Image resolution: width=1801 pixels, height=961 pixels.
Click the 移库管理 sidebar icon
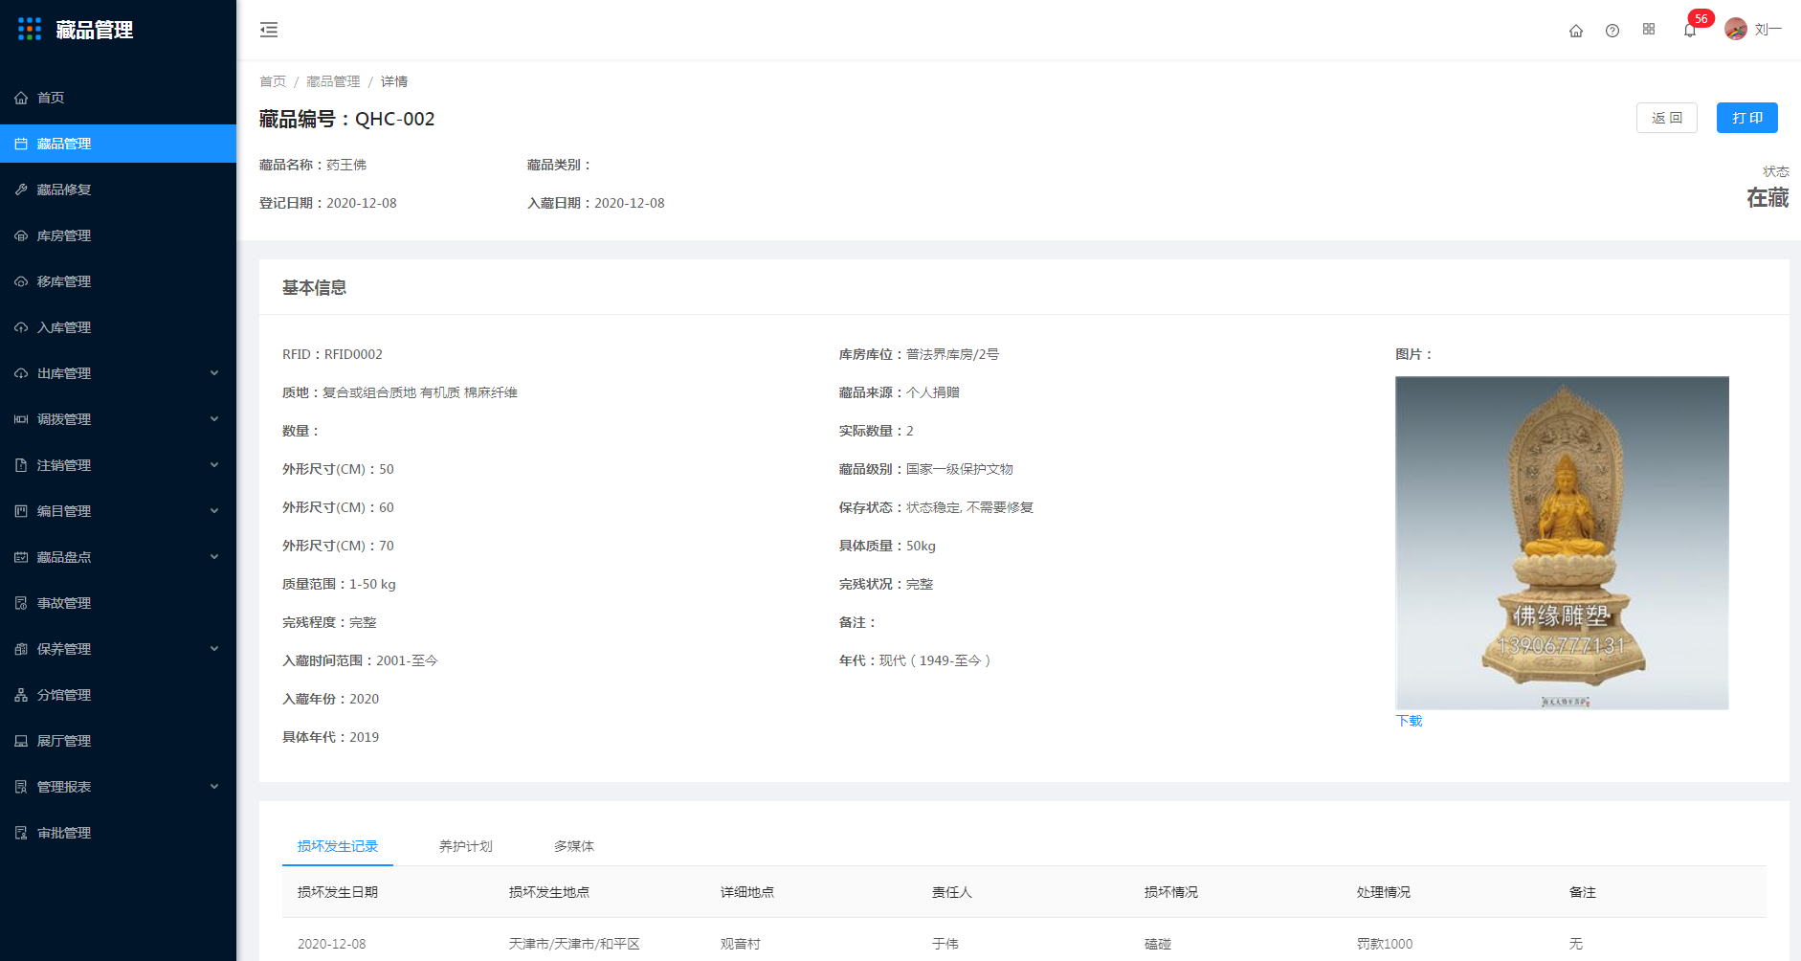pos(21,281)
